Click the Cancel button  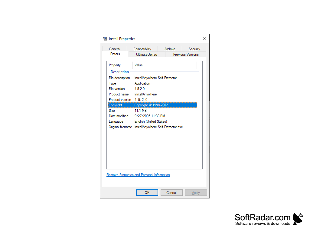coord(171,193)
